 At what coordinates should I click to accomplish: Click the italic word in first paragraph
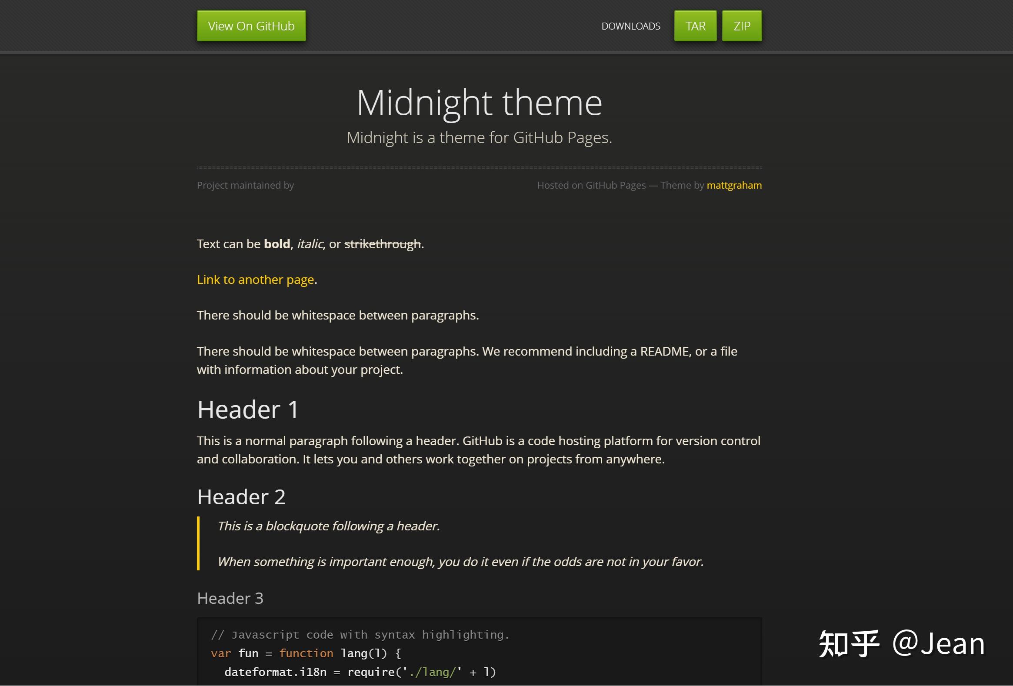pyautogui.click(x=310, y=244)
